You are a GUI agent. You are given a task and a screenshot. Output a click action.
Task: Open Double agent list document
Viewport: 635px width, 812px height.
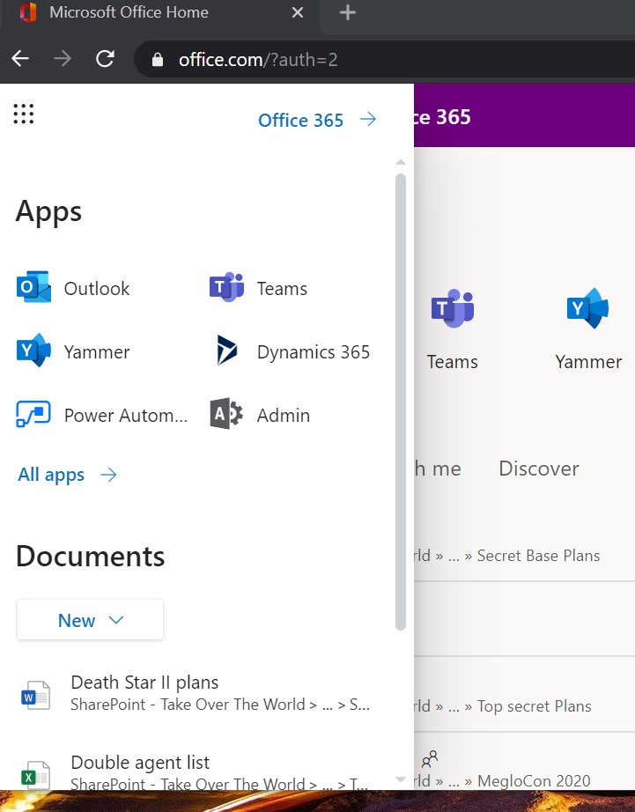(140, 763)
